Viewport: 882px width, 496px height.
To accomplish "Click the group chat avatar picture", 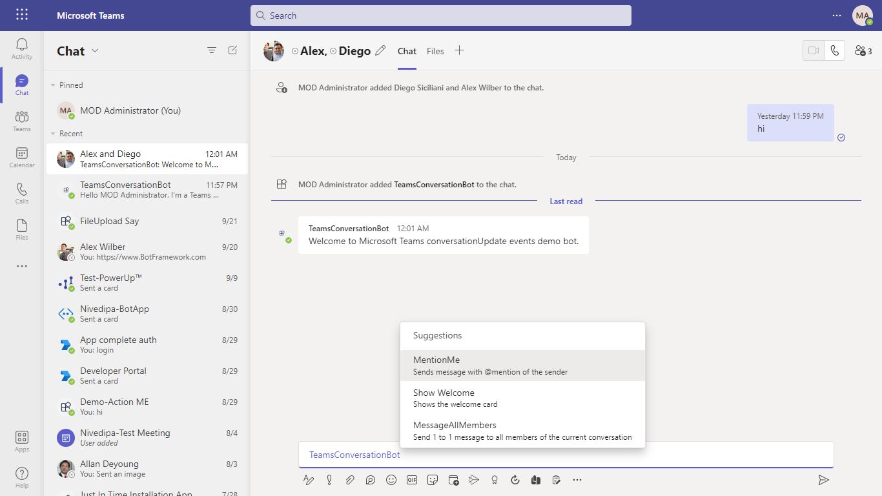I will pos(274,51).
